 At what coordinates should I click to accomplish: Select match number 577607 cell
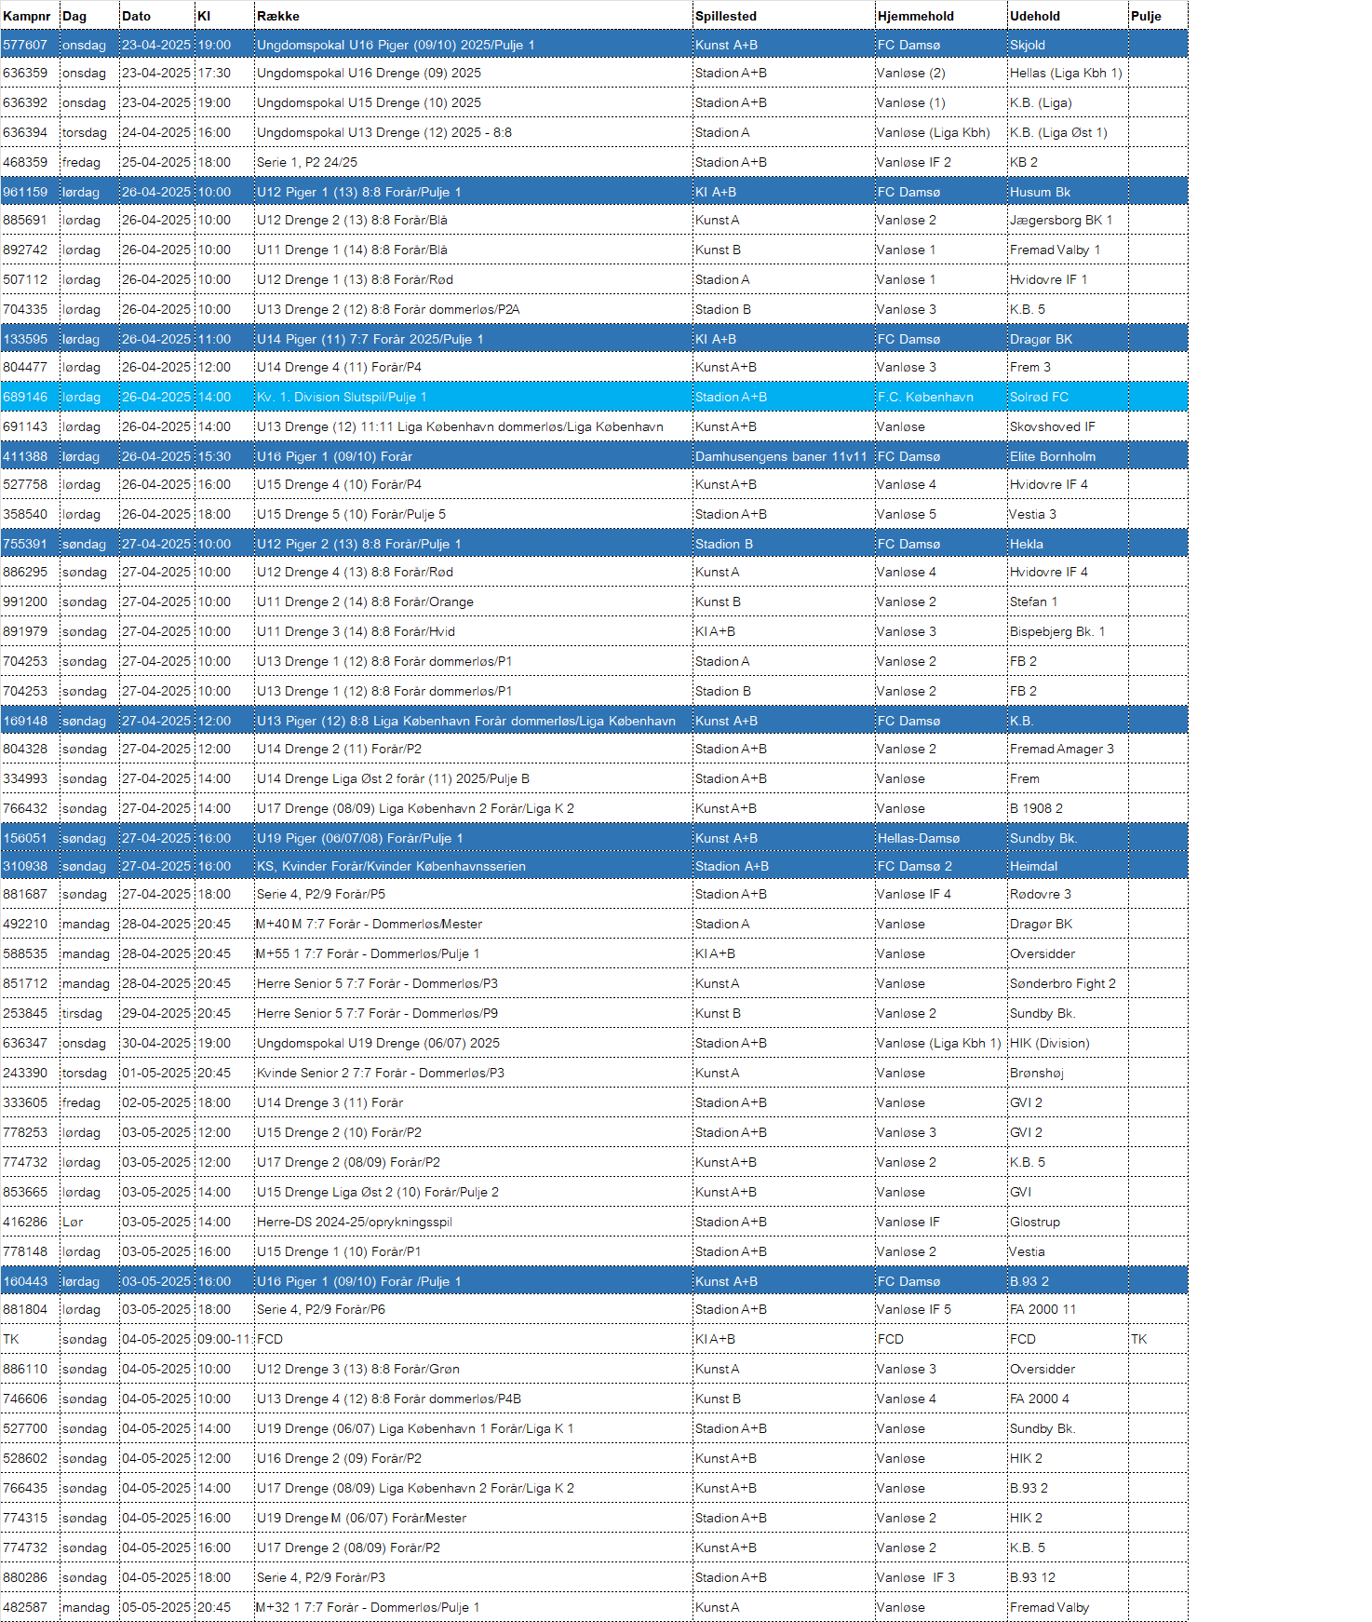(30, 45)
